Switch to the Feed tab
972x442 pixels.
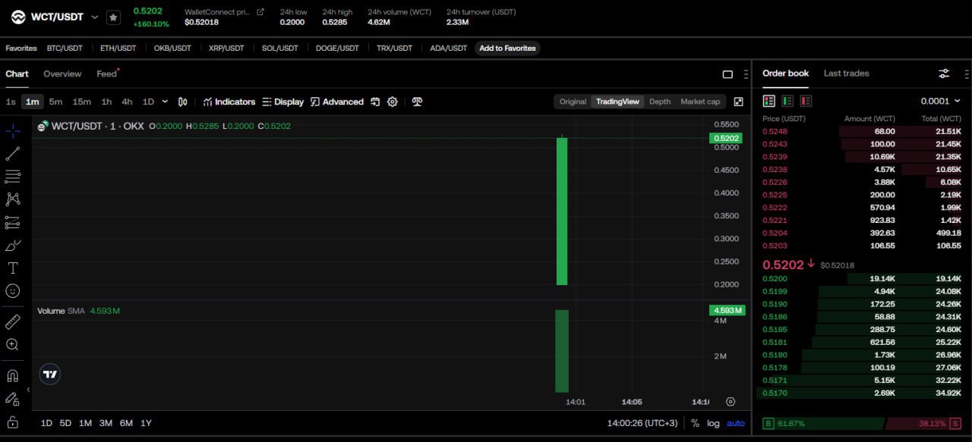point(107,74)
